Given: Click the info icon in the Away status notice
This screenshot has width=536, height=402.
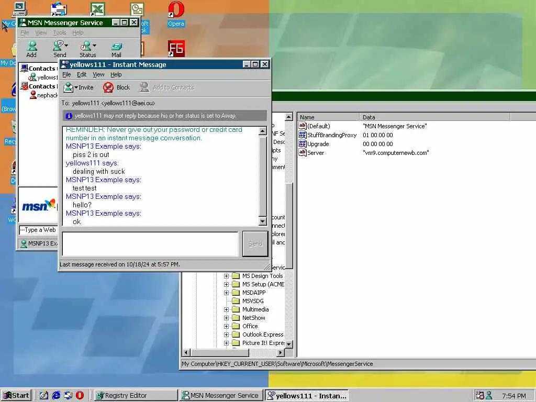Looking at the screenshot, I should click(x=69, y=116).
